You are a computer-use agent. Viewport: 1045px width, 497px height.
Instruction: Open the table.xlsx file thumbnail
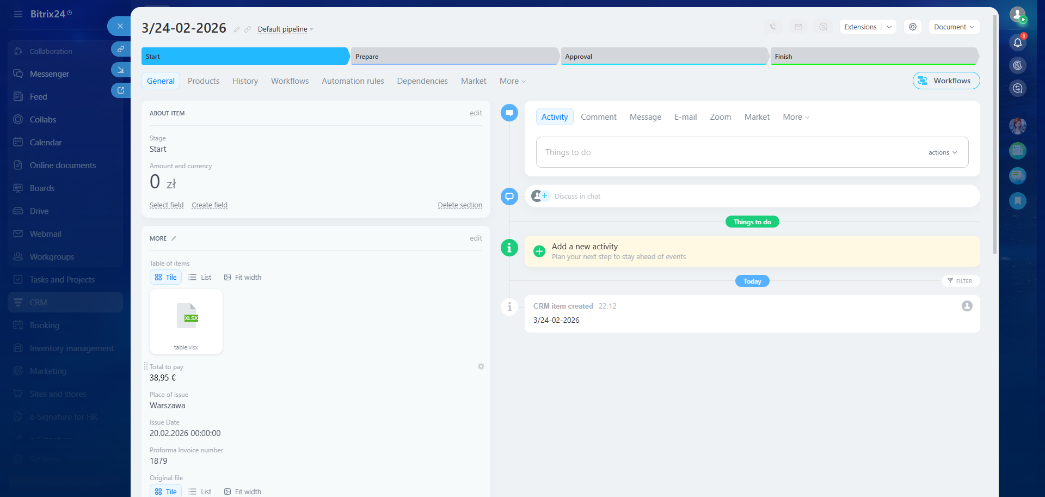(x=186, y=321)
